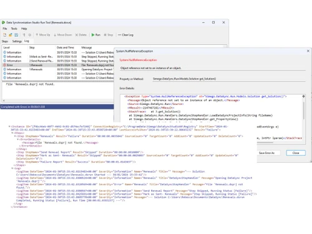Select the Log tab

27,41
